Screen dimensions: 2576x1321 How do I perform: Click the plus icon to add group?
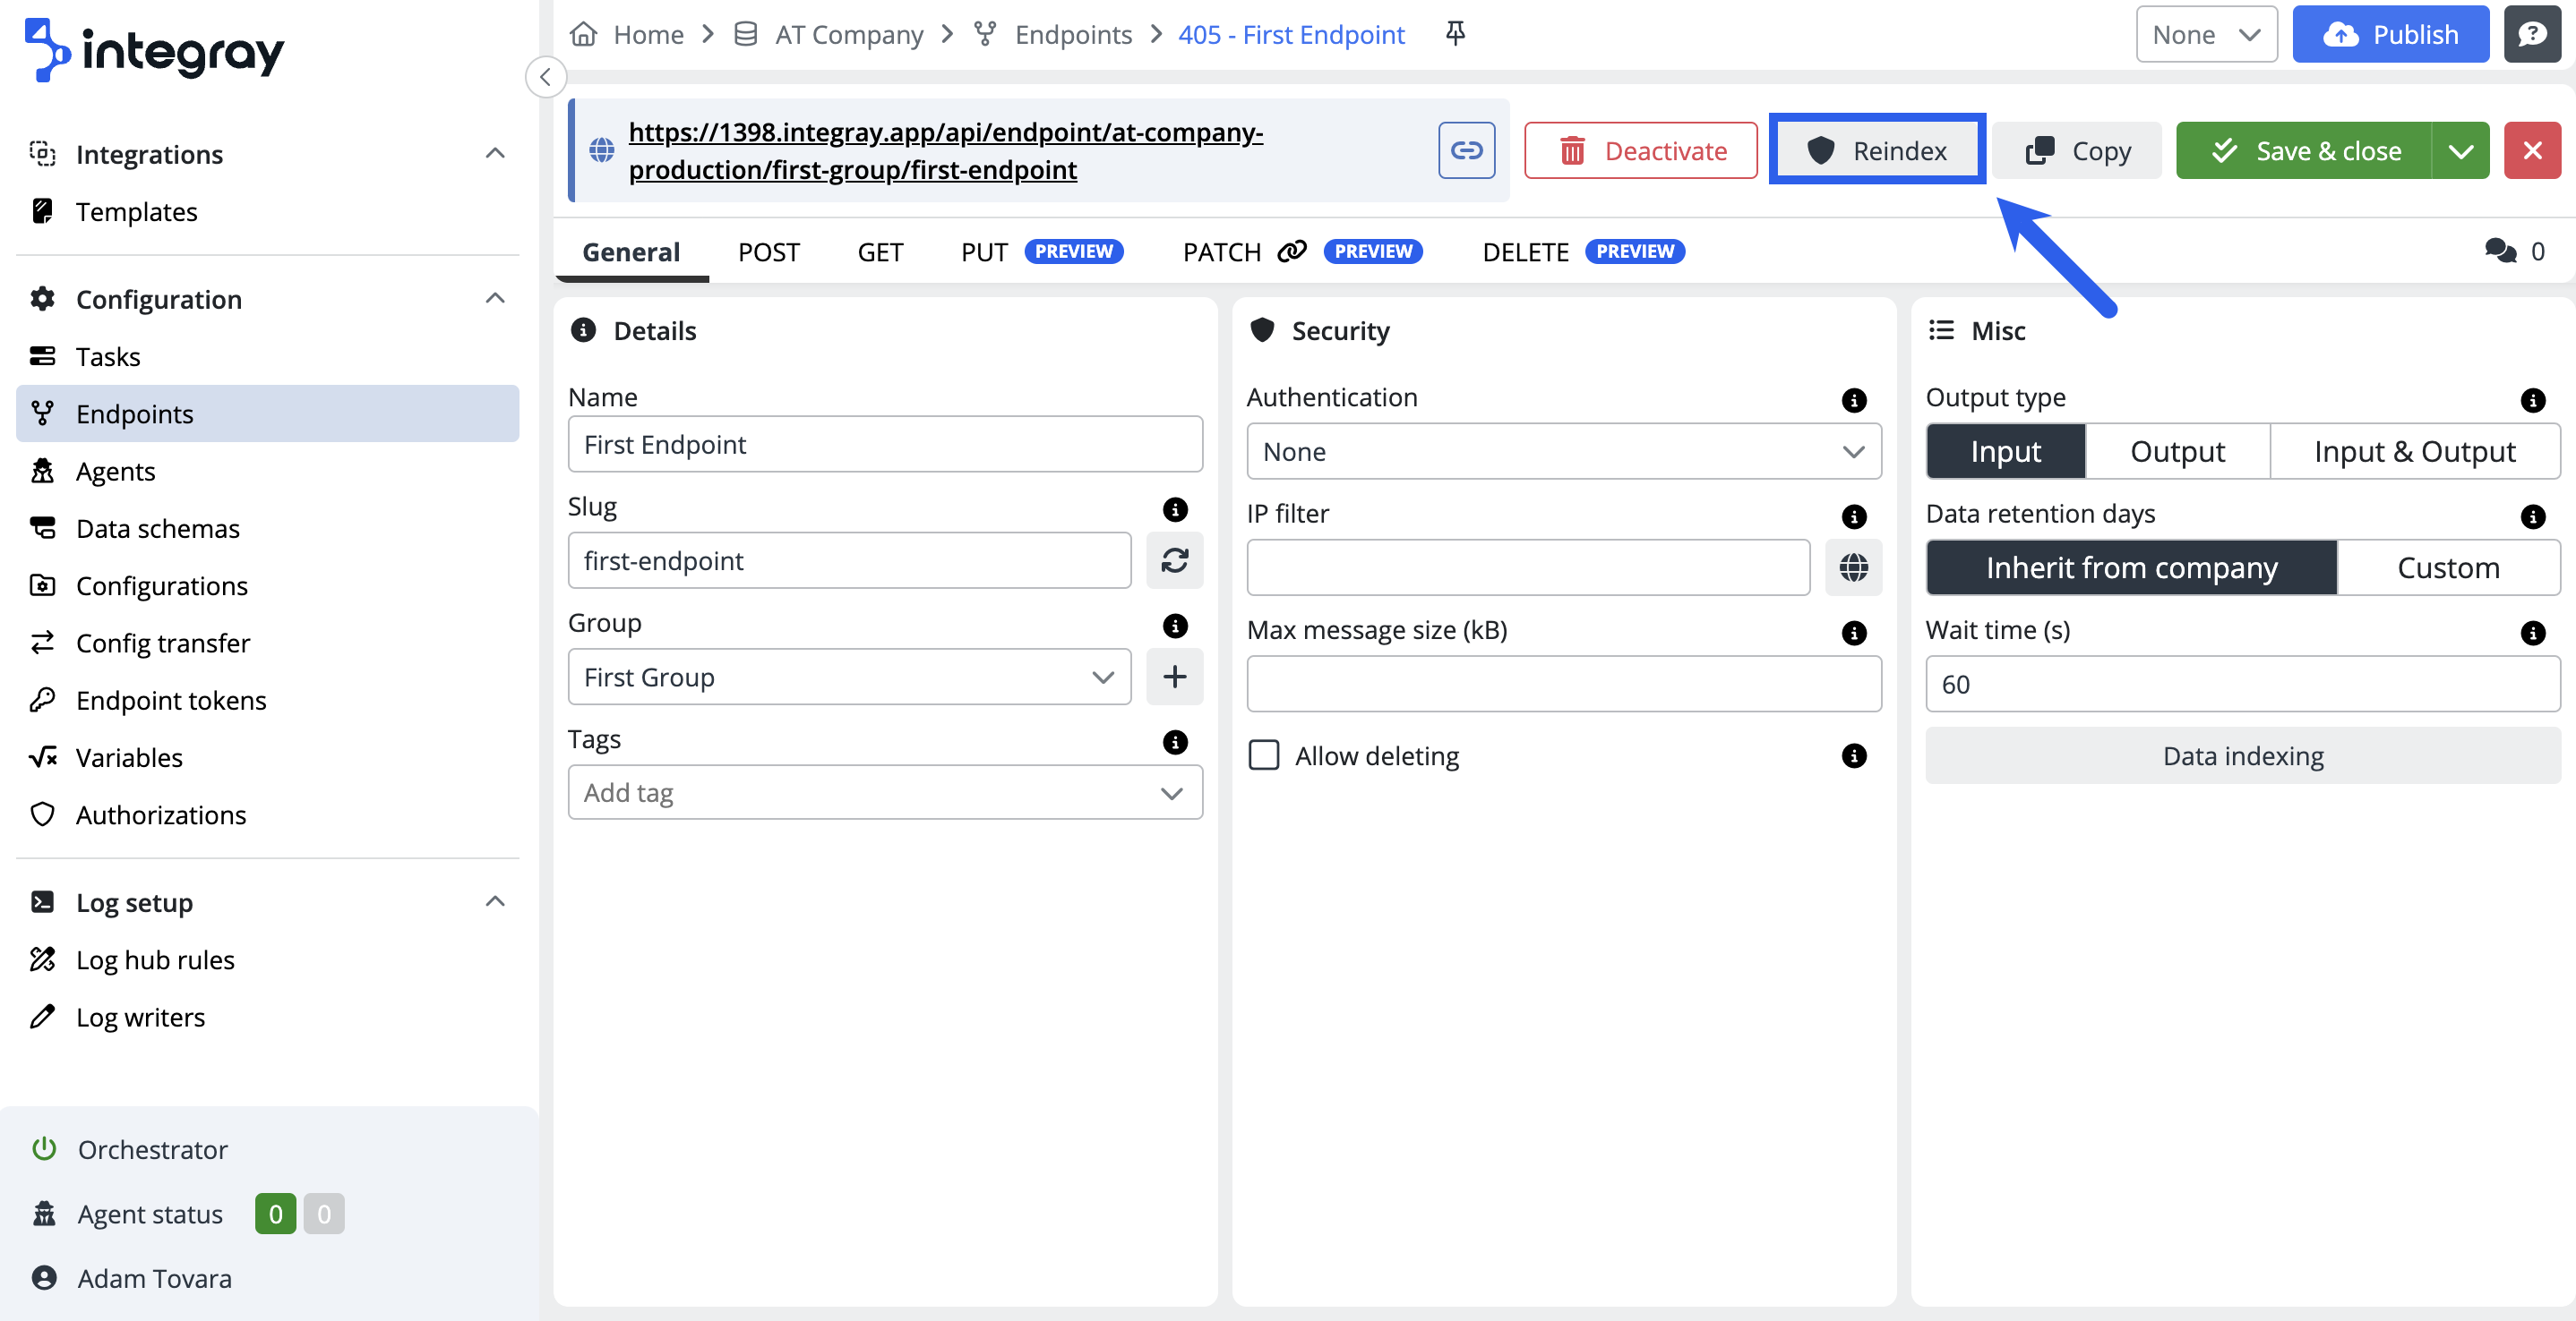[x=1174, y=677]
